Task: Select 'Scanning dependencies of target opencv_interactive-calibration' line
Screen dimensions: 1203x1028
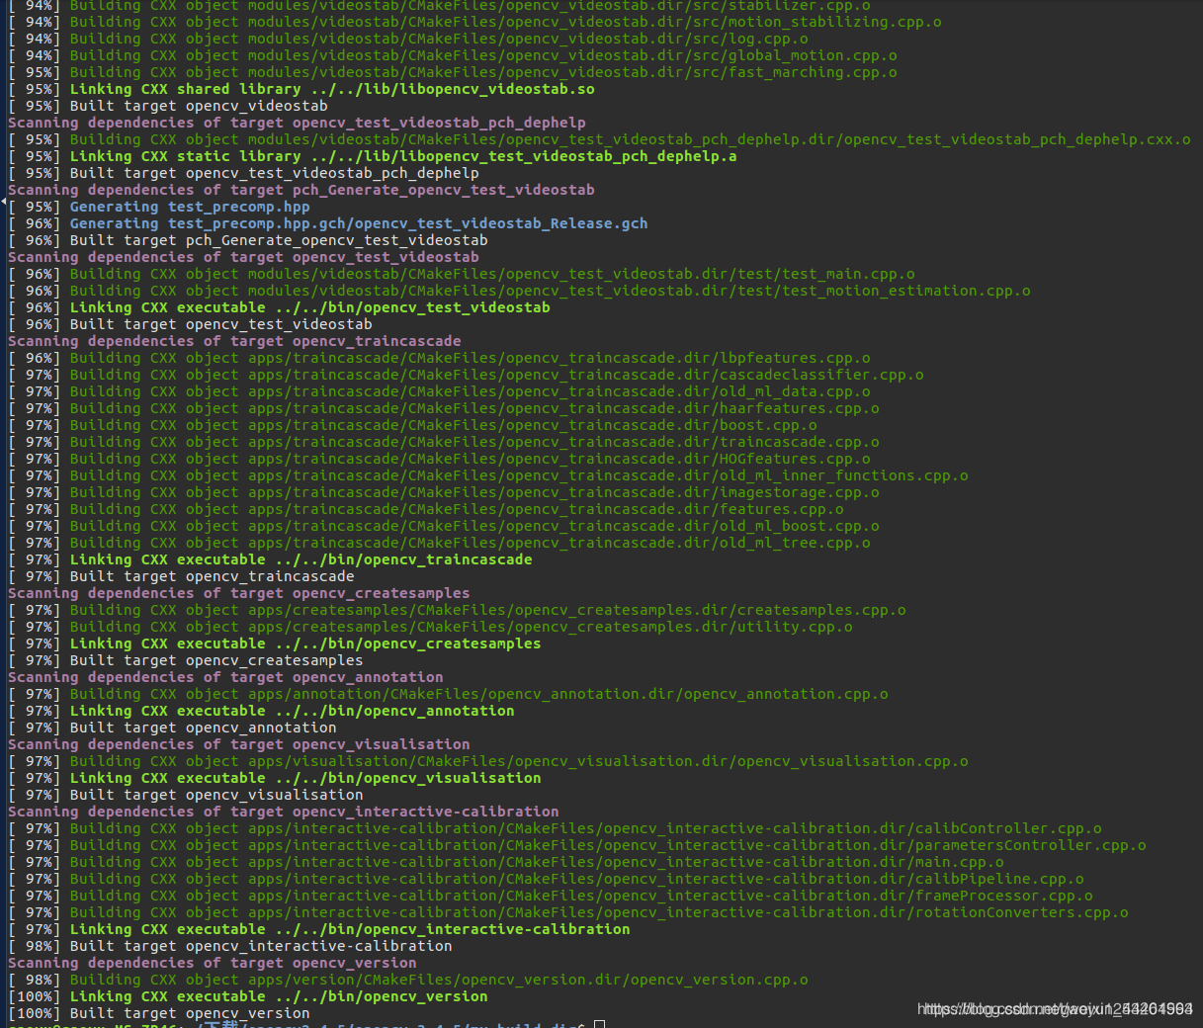Action: [x=284, y=812]
